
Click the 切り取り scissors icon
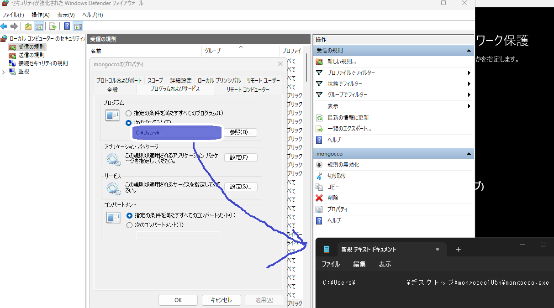pos(319,176)
